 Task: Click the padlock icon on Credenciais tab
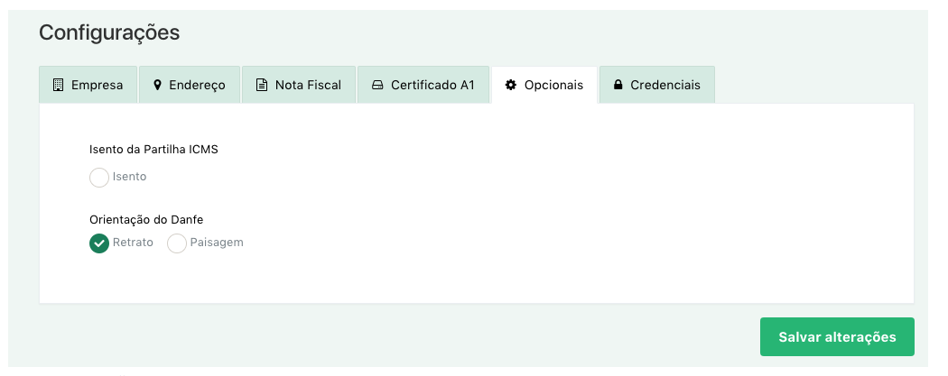(x=618, y=85)
